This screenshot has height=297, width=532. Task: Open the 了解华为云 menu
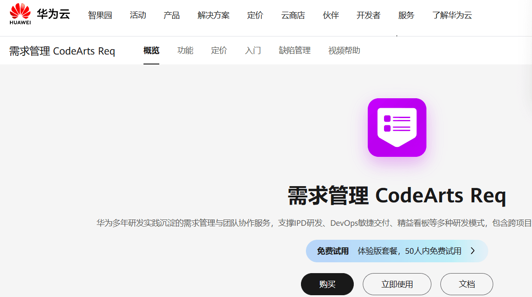(x=452, y=15)
